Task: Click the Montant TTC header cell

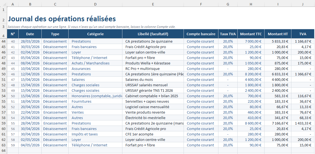Action: (251, 34)
